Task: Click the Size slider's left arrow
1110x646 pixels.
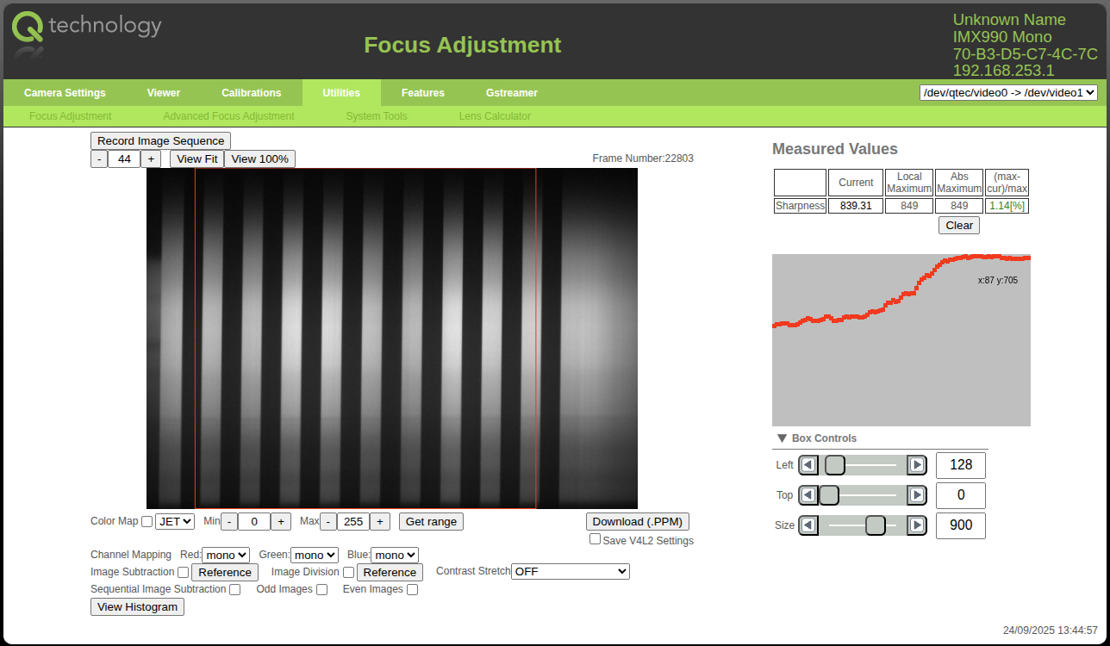Action: point(808,525)
